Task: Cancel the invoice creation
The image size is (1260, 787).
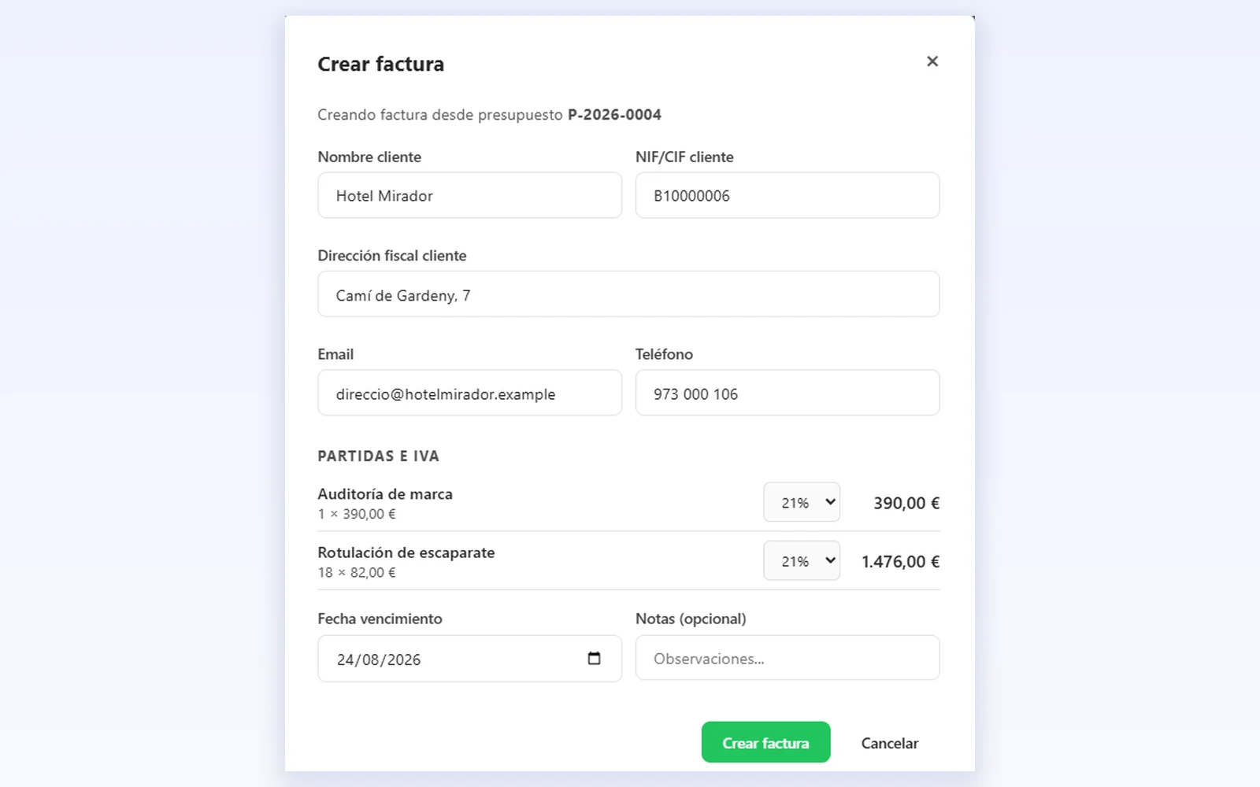Action: [x=890, y=743]
